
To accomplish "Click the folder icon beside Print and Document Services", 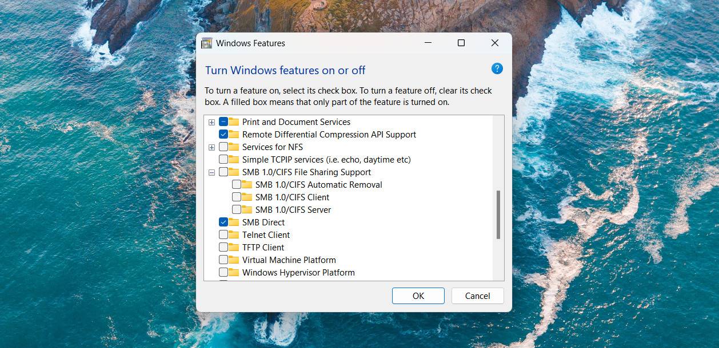I will [x=234, y=122].
